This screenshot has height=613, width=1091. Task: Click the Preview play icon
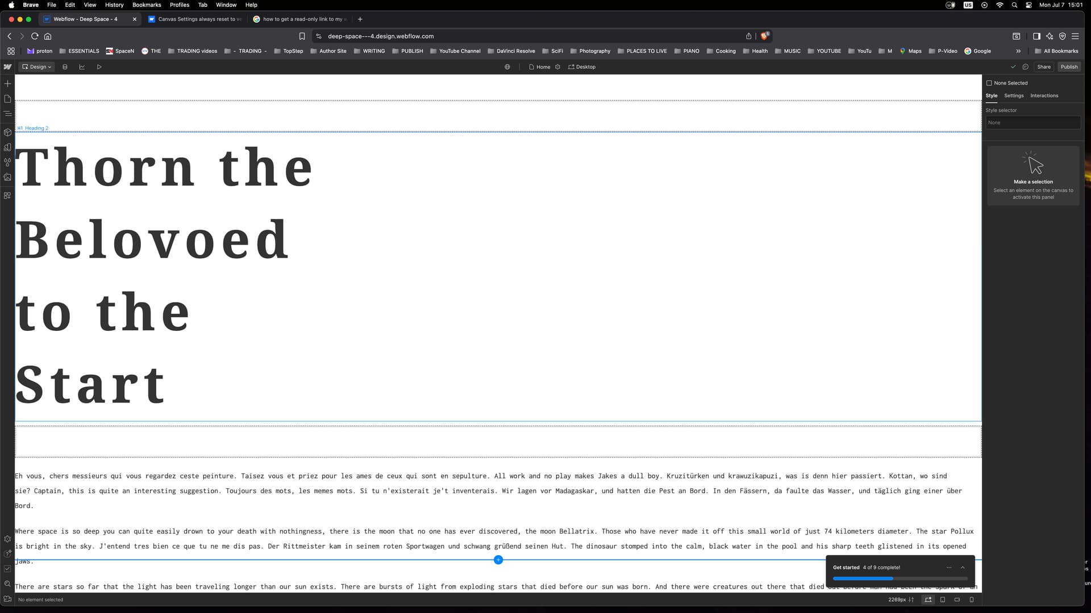[99, 67]
